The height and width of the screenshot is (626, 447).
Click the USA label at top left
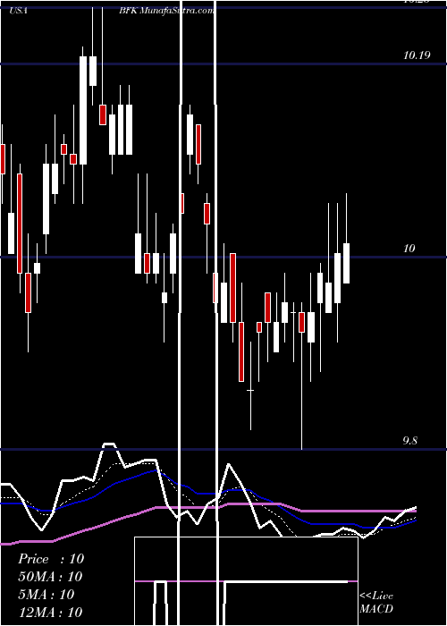(18, 11)
